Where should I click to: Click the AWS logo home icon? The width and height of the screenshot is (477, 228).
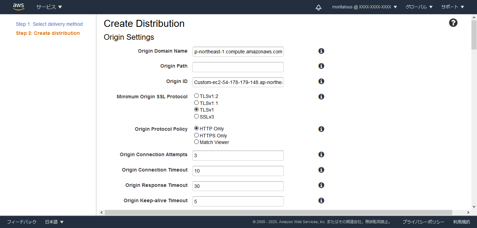[x=18, y=7]
